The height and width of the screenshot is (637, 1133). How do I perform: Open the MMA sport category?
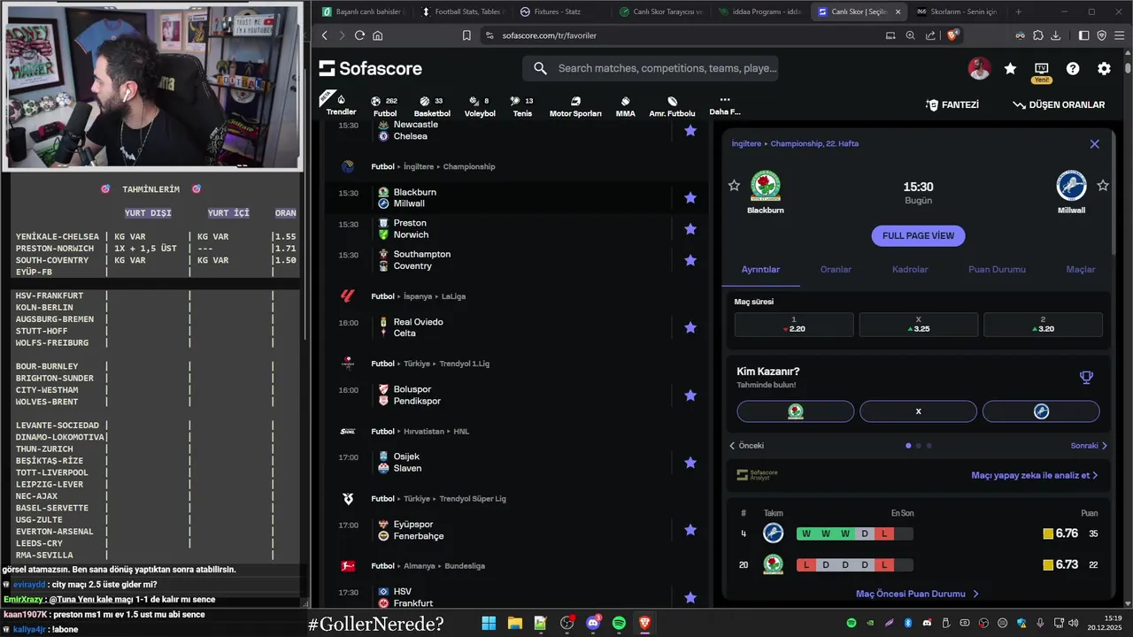pos(625,106)
